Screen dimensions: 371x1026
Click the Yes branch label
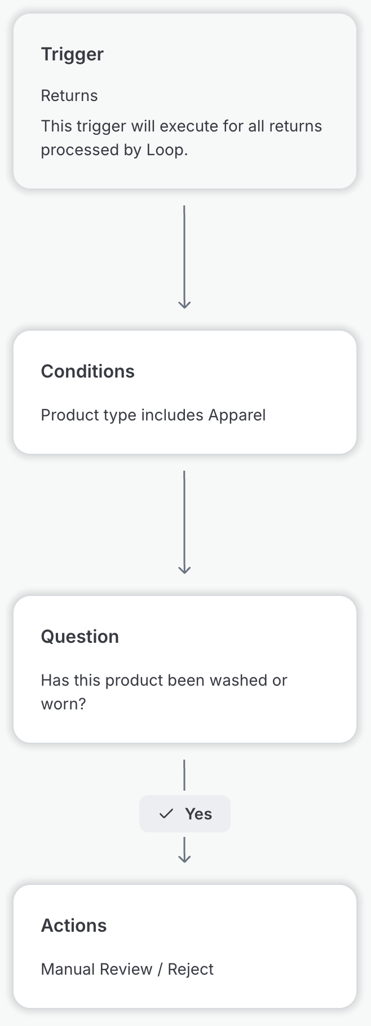point(198,814)
